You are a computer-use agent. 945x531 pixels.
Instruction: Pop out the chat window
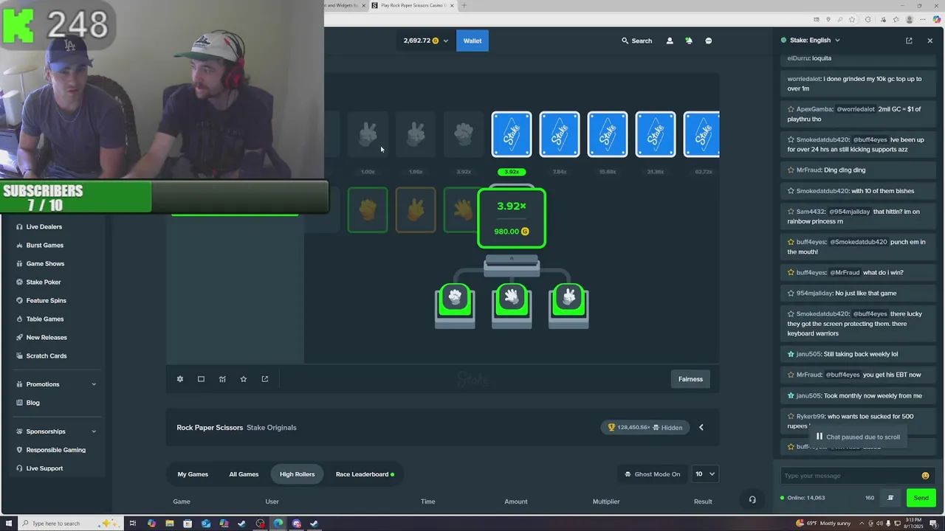[909, 41]
